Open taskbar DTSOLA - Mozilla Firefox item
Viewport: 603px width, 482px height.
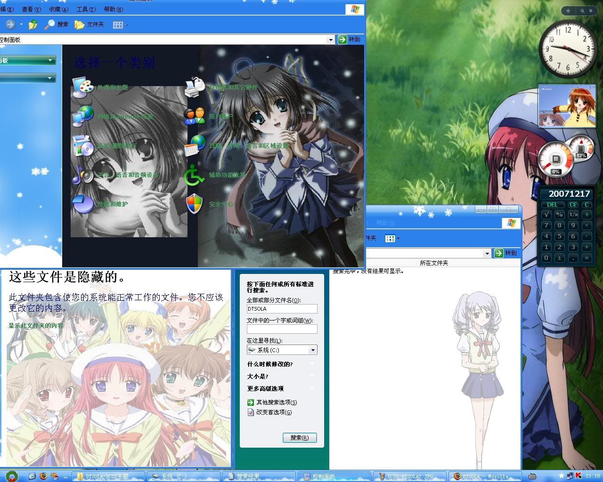[485, 476]
